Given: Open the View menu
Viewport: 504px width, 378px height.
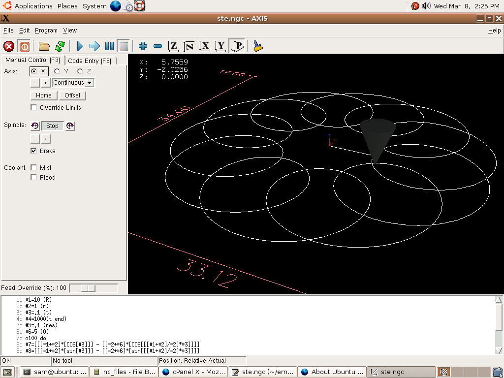Looking at the screenshot, I should pos(70,30).
